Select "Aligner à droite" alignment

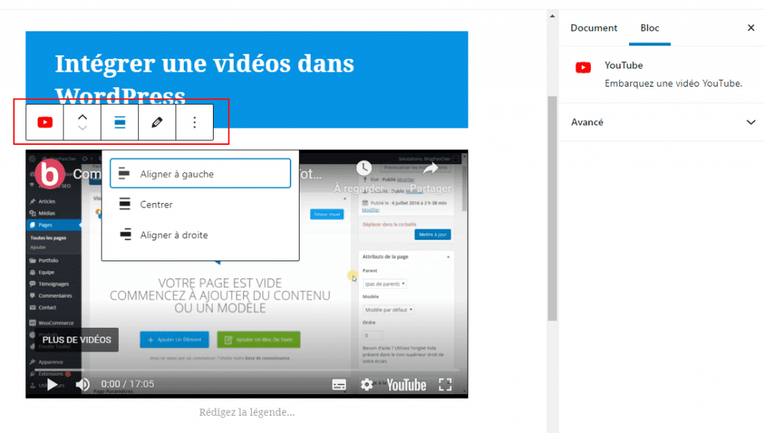(174, 235)
